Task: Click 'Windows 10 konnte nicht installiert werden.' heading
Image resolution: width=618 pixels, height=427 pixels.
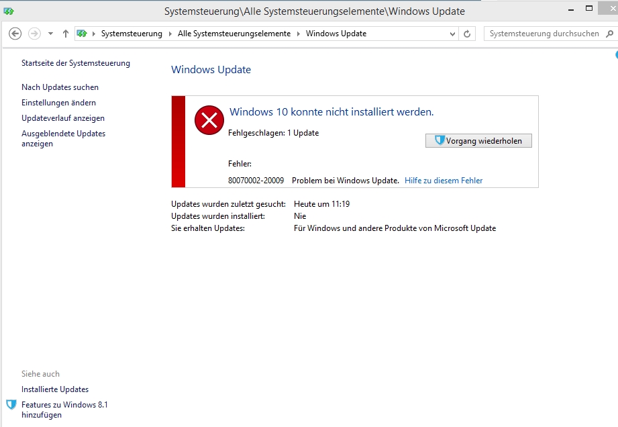Action: click(331, 112)
